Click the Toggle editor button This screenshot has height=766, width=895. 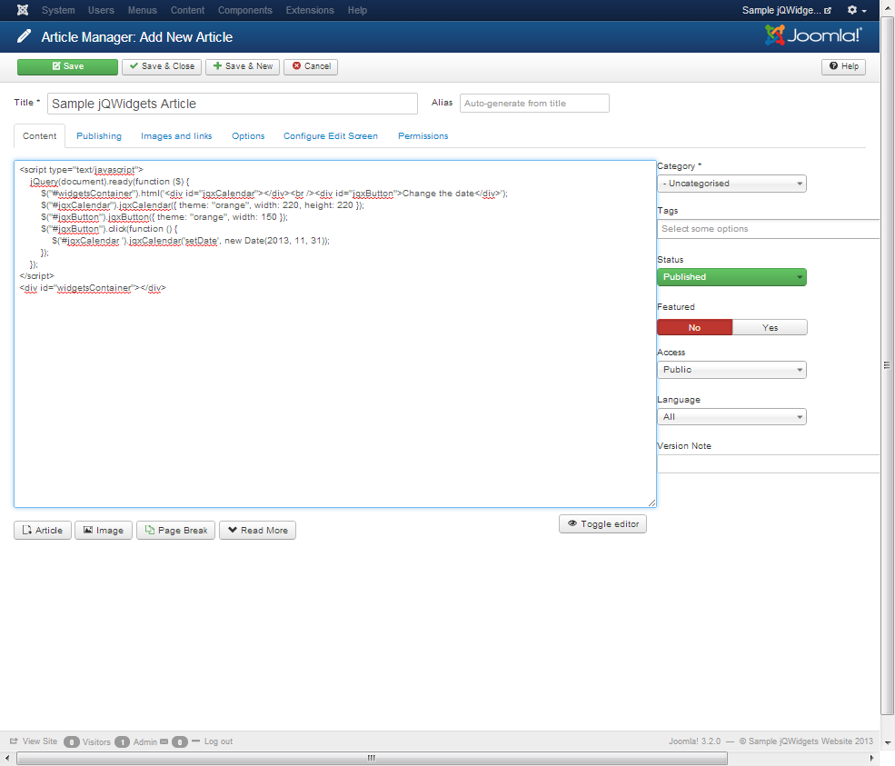pos(602,524)
